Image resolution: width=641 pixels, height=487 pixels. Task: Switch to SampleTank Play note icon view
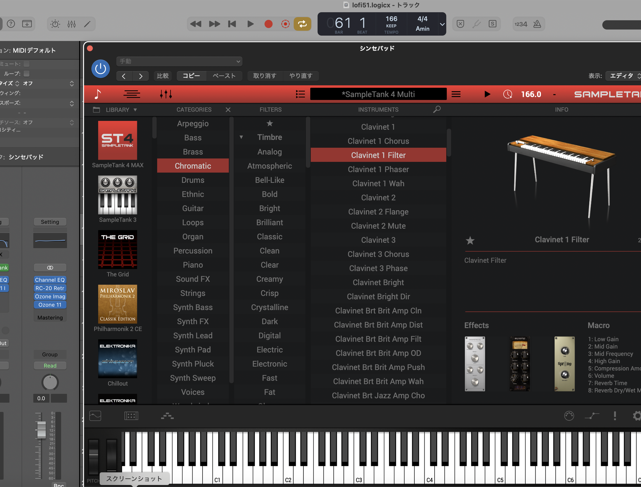click(98, 94)
